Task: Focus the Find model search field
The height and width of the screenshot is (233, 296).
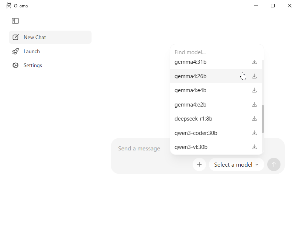Action: point(216,52)
